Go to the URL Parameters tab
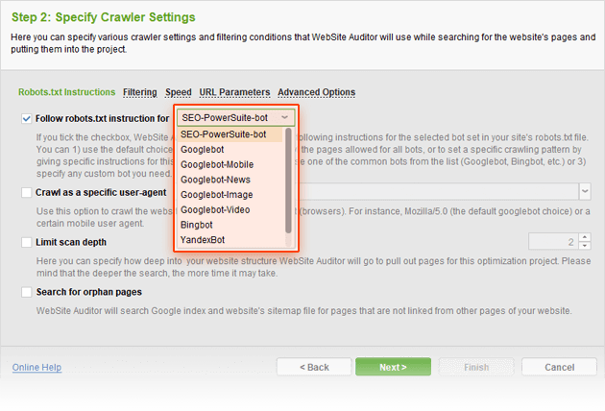Image resolution: width=605 pixels, height=411 pixels. coord(234,92)
